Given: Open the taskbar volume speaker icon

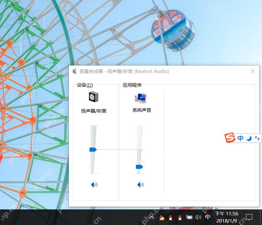Looking at the screenshot, I should point(198,217).
